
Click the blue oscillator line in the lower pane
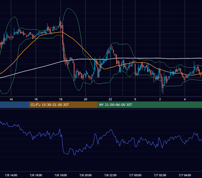[100, 138]
